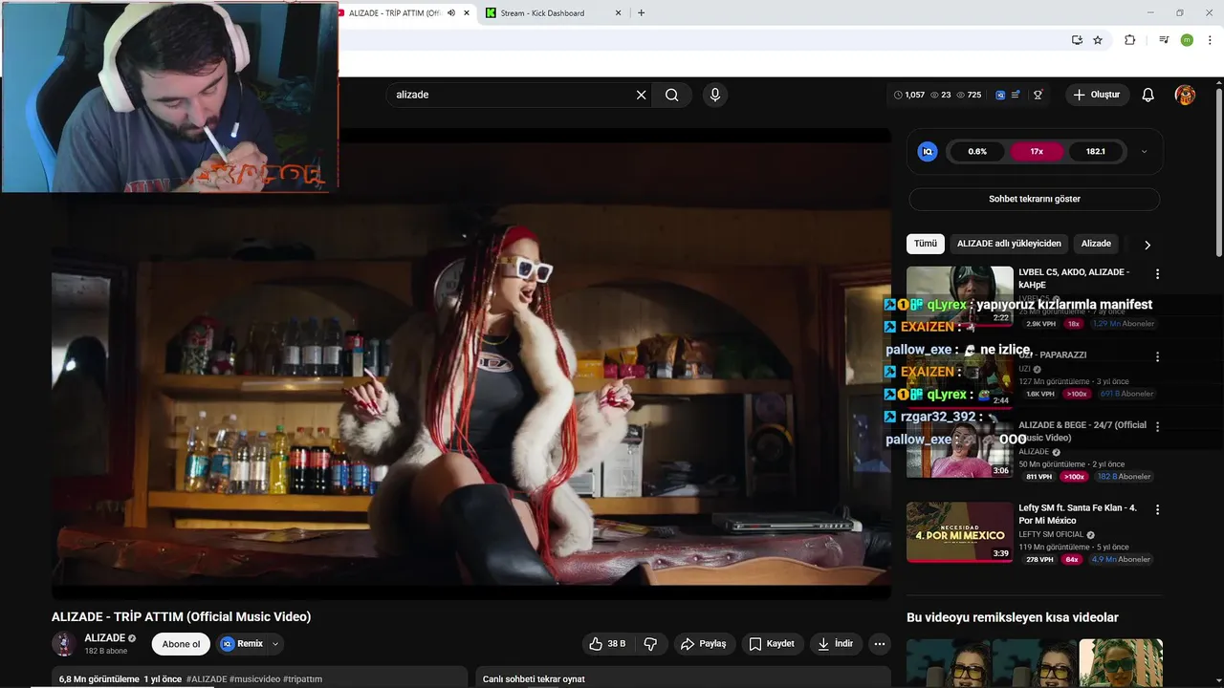The height and width of the screenshot is (688, 1224).
Task: Click the Abone ol subscribe button
Action: [x=181, y=644]
